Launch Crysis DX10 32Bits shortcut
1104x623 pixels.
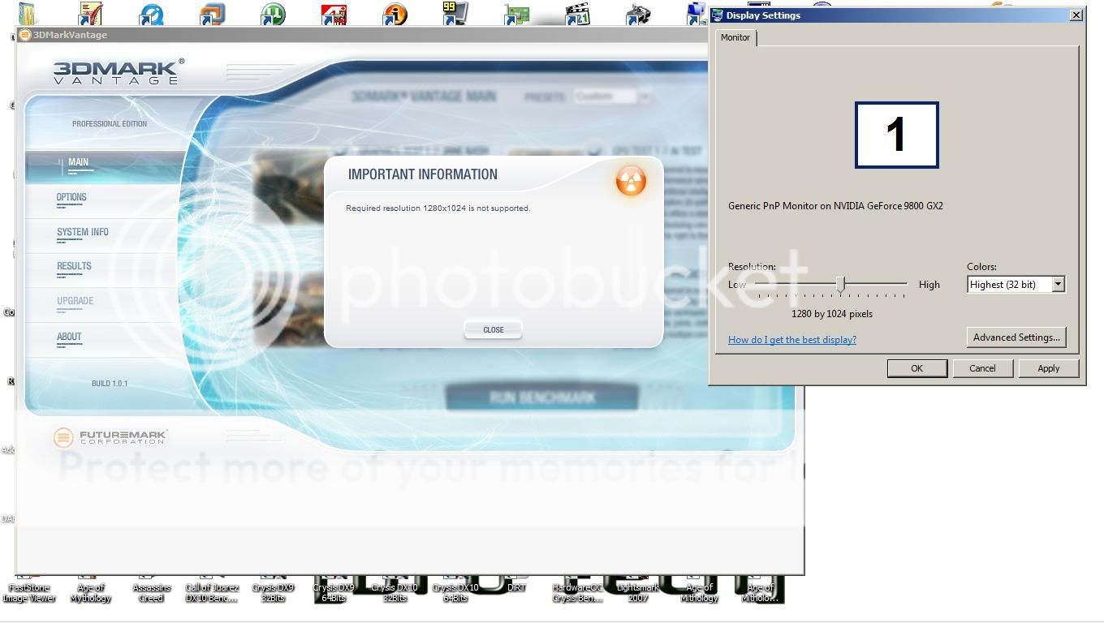(395, 593)
